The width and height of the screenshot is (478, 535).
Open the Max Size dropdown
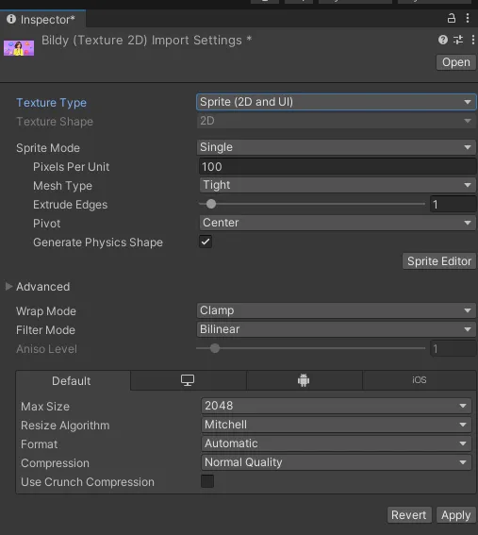[337, 406]
